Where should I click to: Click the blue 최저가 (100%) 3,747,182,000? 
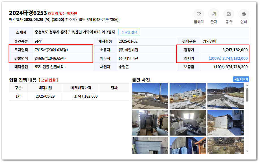point(228,58)
